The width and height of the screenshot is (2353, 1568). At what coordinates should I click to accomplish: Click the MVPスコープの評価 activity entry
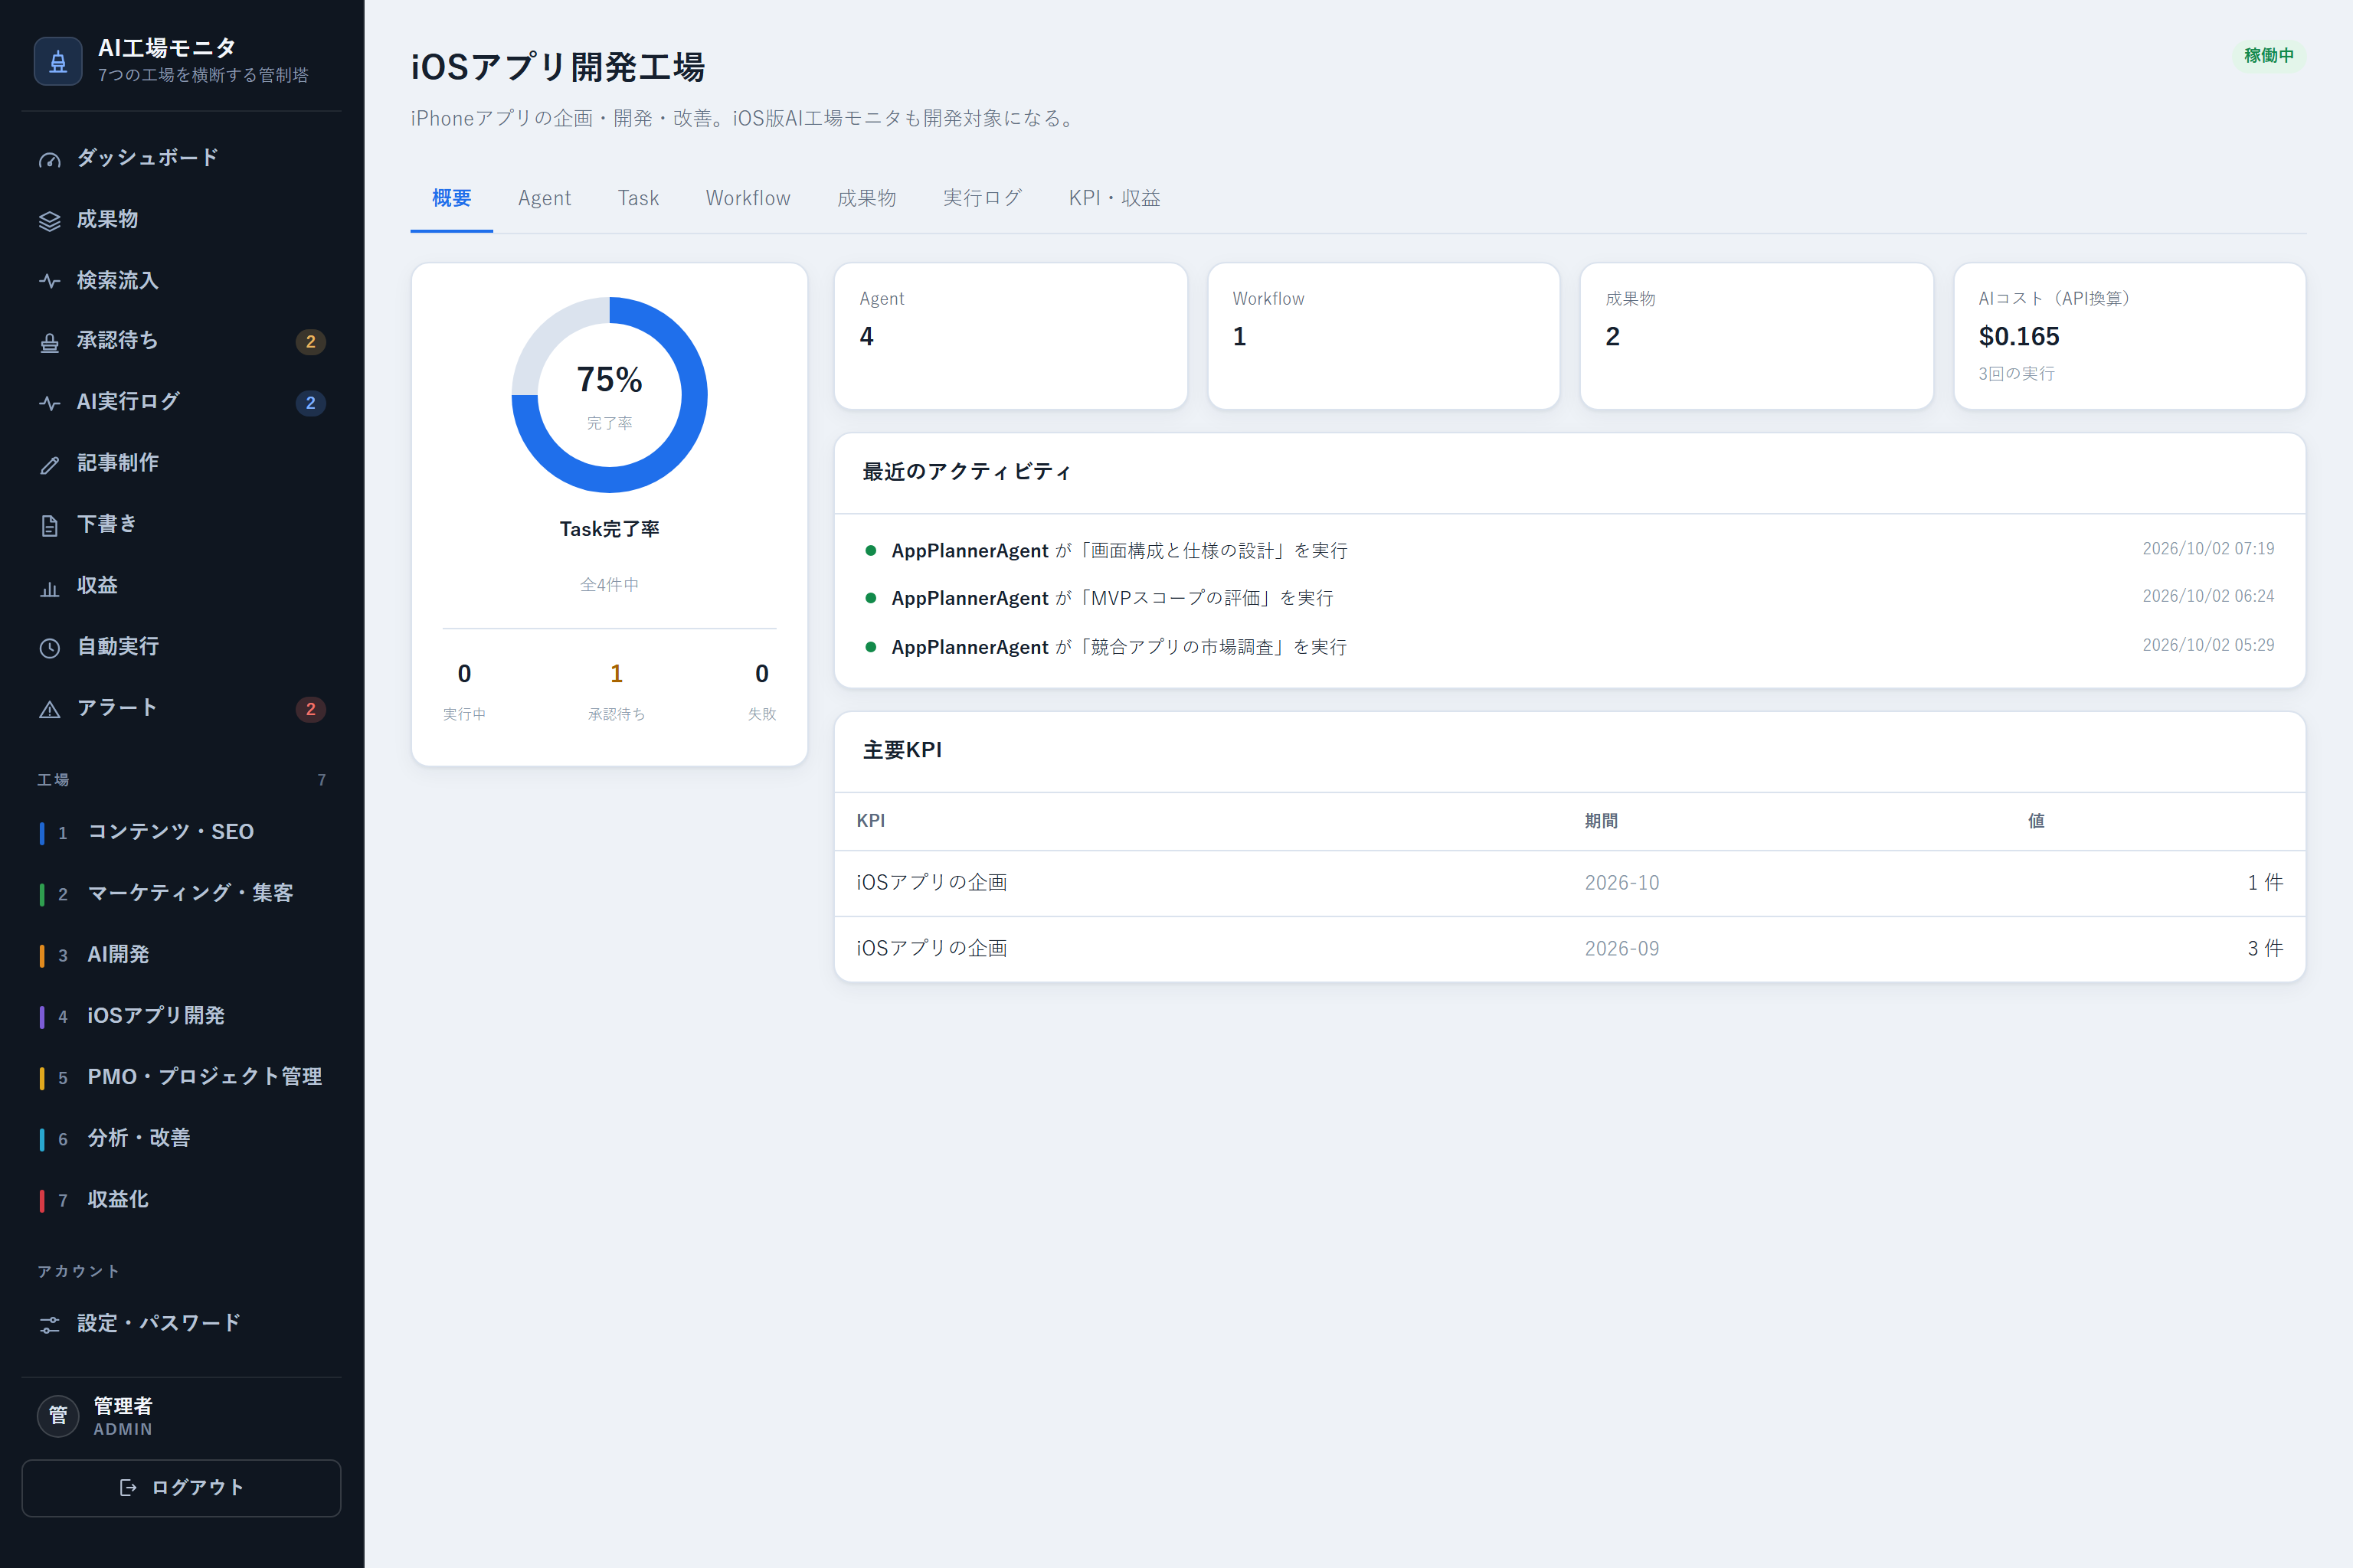[1569, 598]
